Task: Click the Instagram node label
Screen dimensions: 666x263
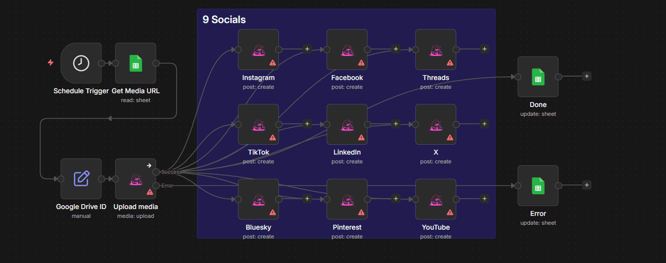Action: (259, 78)
